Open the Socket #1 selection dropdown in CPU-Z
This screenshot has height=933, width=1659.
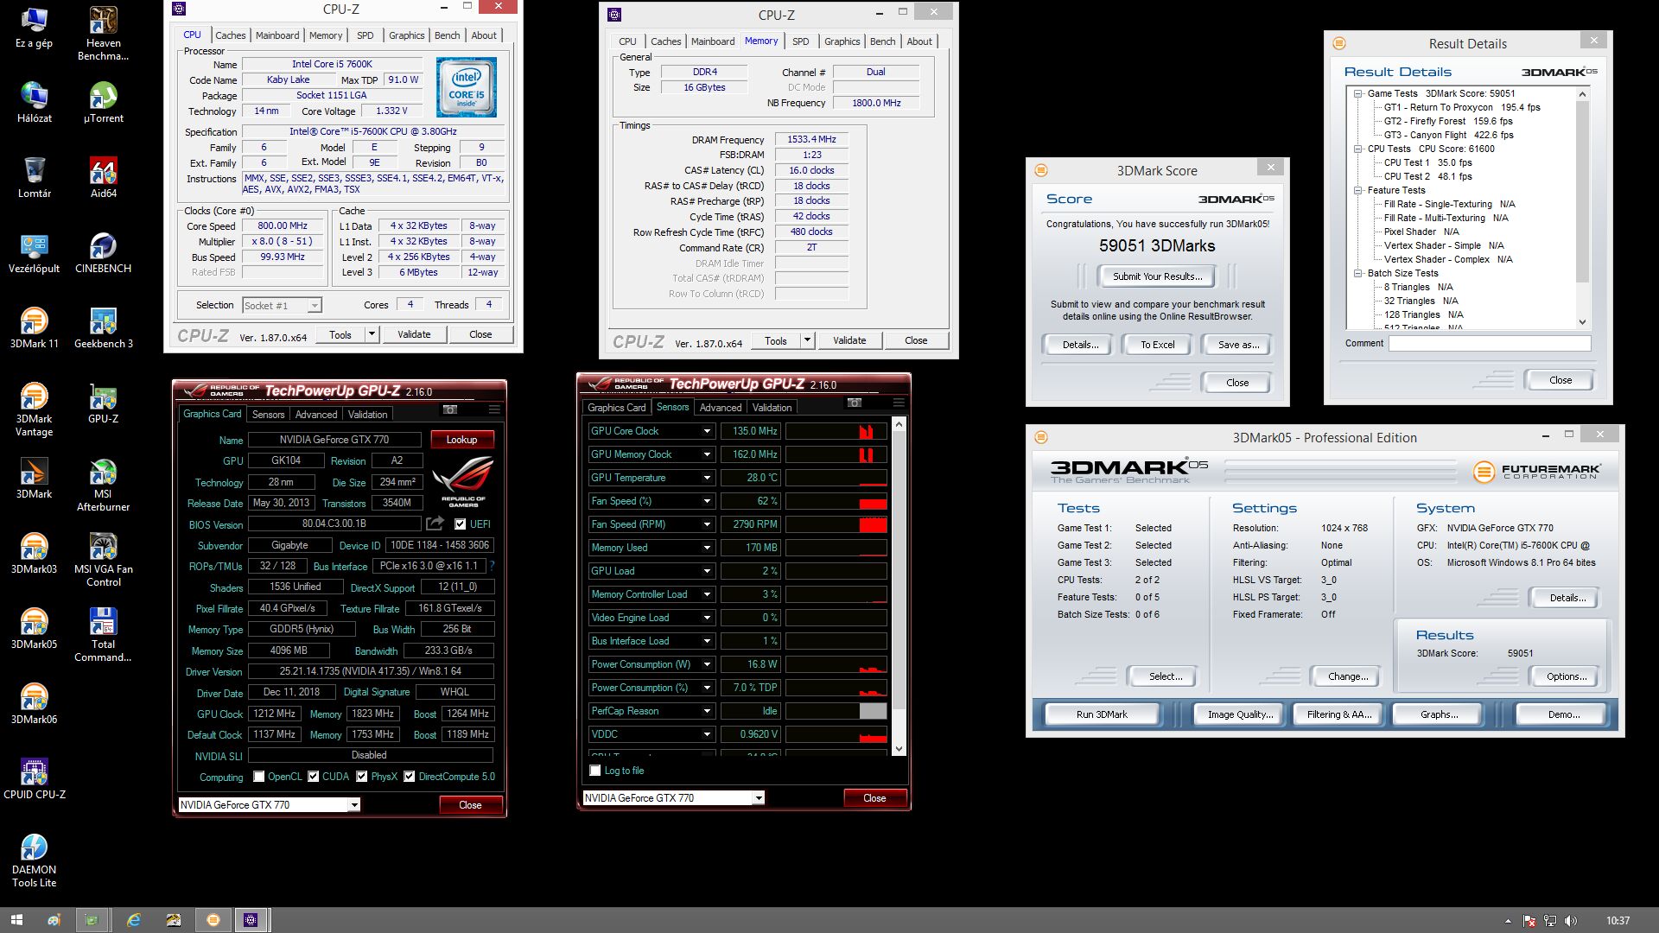[x=315, y=306]
